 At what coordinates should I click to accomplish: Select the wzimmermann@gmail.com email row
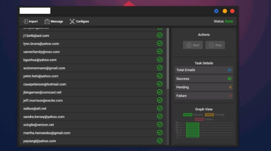(x=93, y=68)
